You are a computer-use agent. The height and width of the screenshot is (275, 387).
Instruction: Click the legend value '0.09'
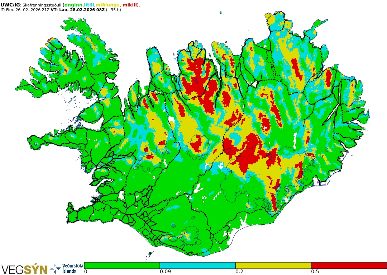click(x=165, y=271)
